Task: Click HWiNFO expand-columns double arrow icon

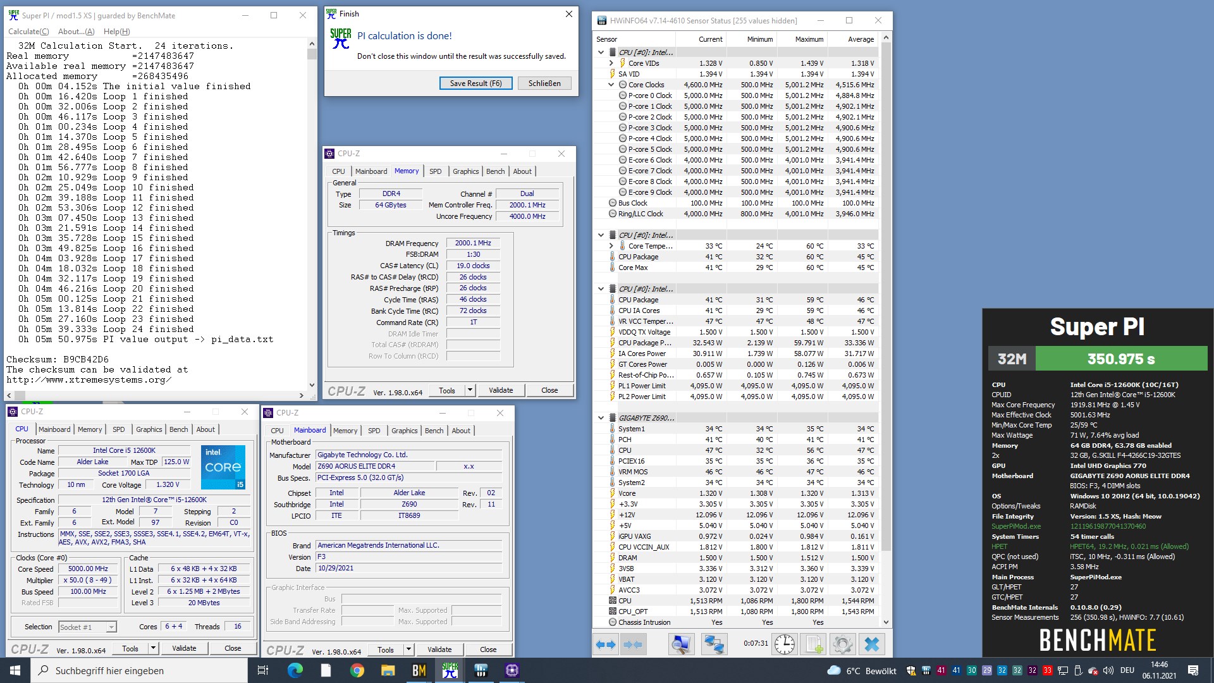Action: (606, 644)
